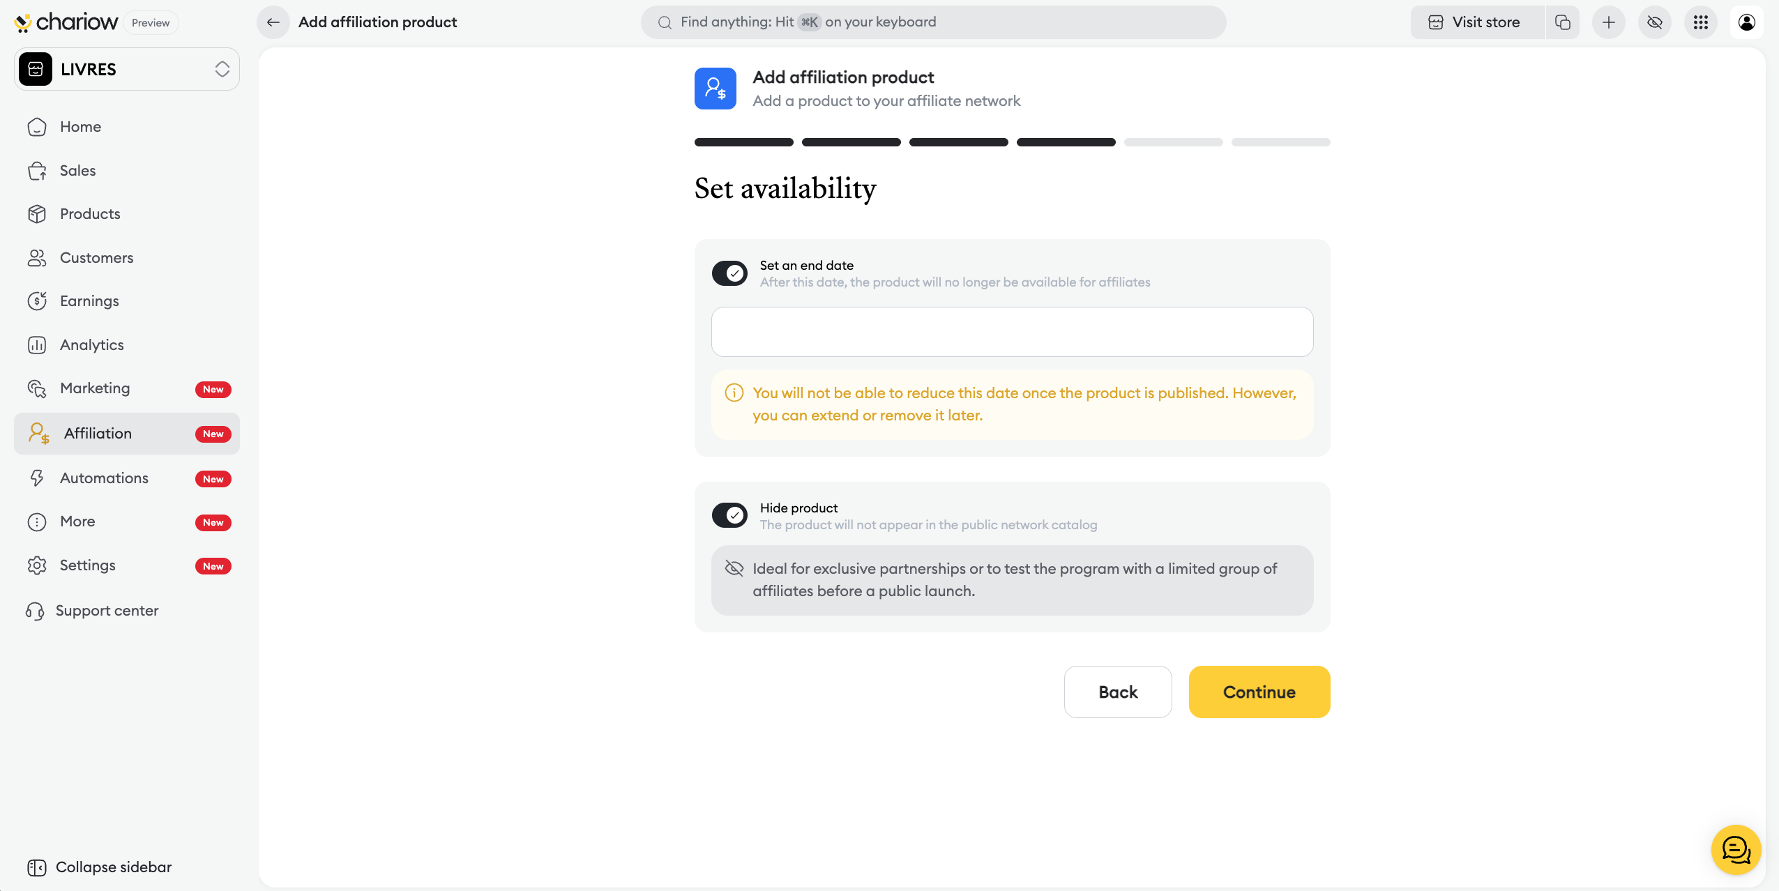Image resolution: width=1779 pixels, height=891 pixels.
Task: Click the Back button
Action: [1117, 692]
